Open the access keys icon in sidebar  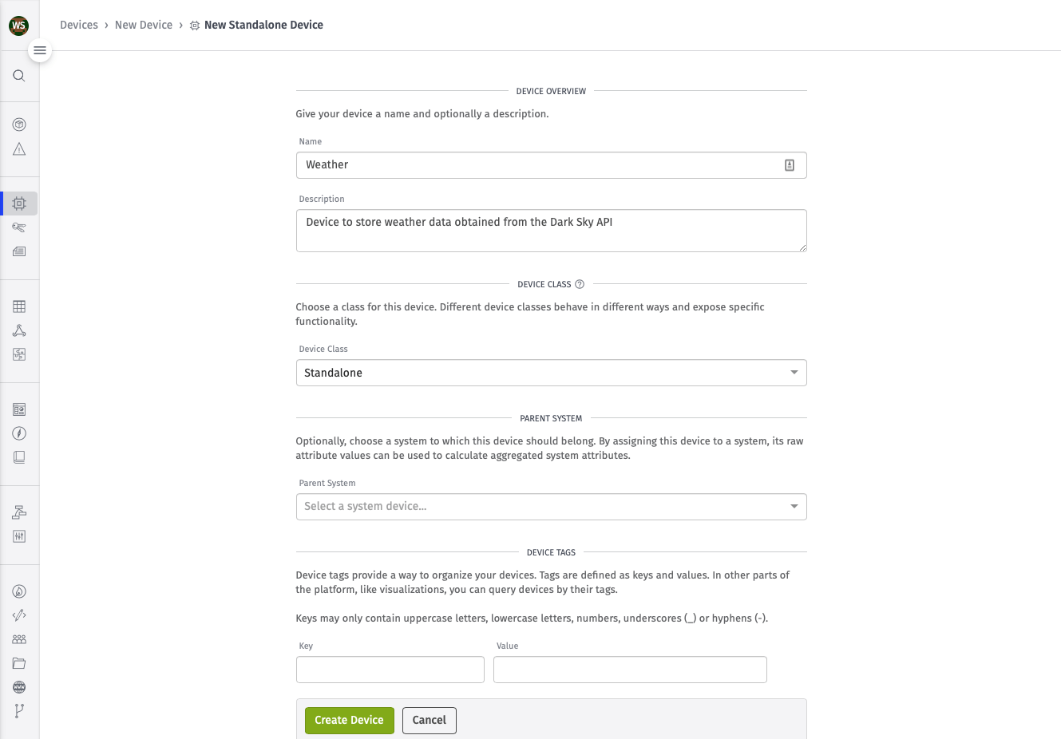[x=19, y=227]
